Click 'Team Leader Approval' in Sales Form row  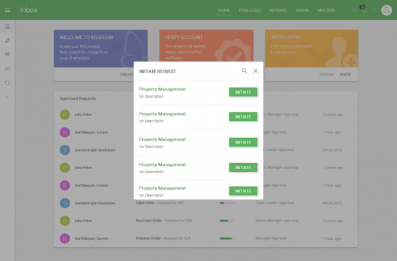tap(275, 203)
